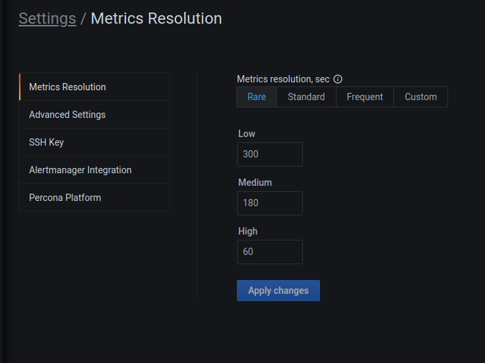Click the Medium field label

pos(255,182)
